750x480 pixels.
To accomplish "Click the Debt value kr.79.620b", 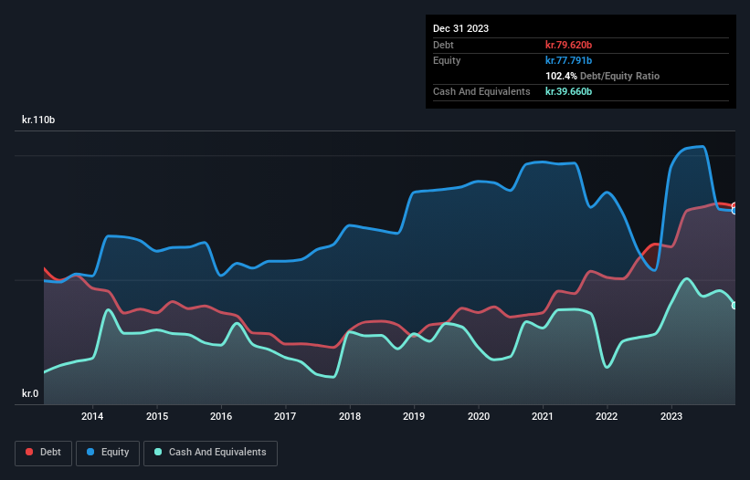I will (x=569, y=45).
